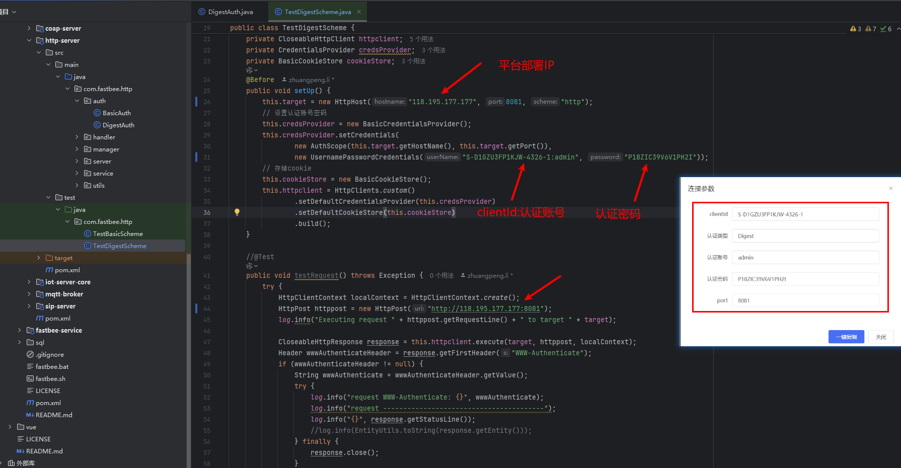
Task: Open the http://118.195.177.177:8081 URL link
Action: (485, 309)
